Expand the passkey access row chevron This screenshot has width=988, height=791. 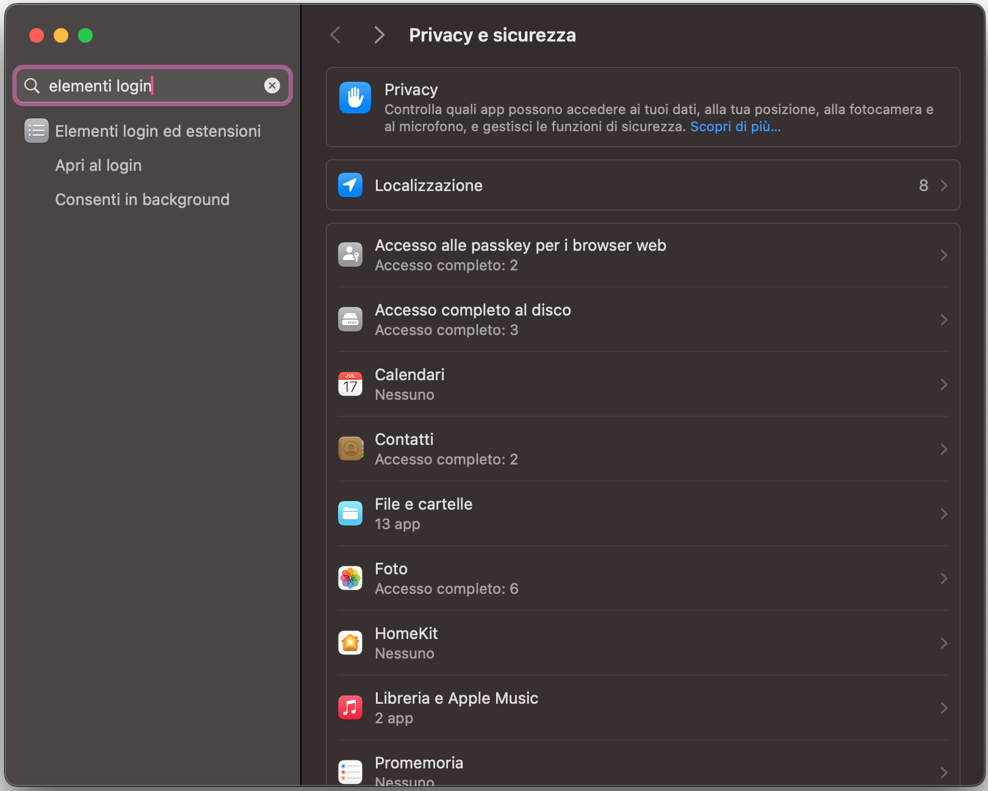(944, 255)
